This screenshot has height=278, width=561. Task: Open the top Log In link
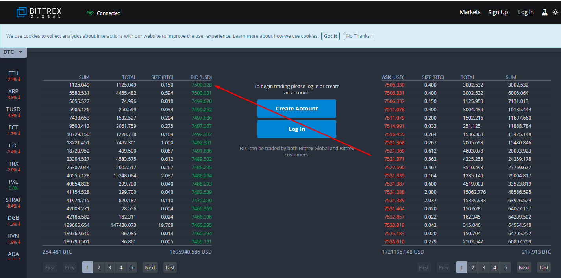coord(526,12)
